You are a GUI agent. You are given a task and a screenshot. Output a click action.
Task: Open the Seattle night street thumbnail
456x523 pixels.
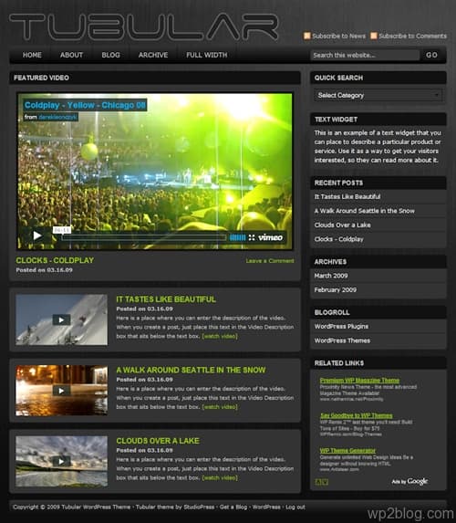[61, 391]
